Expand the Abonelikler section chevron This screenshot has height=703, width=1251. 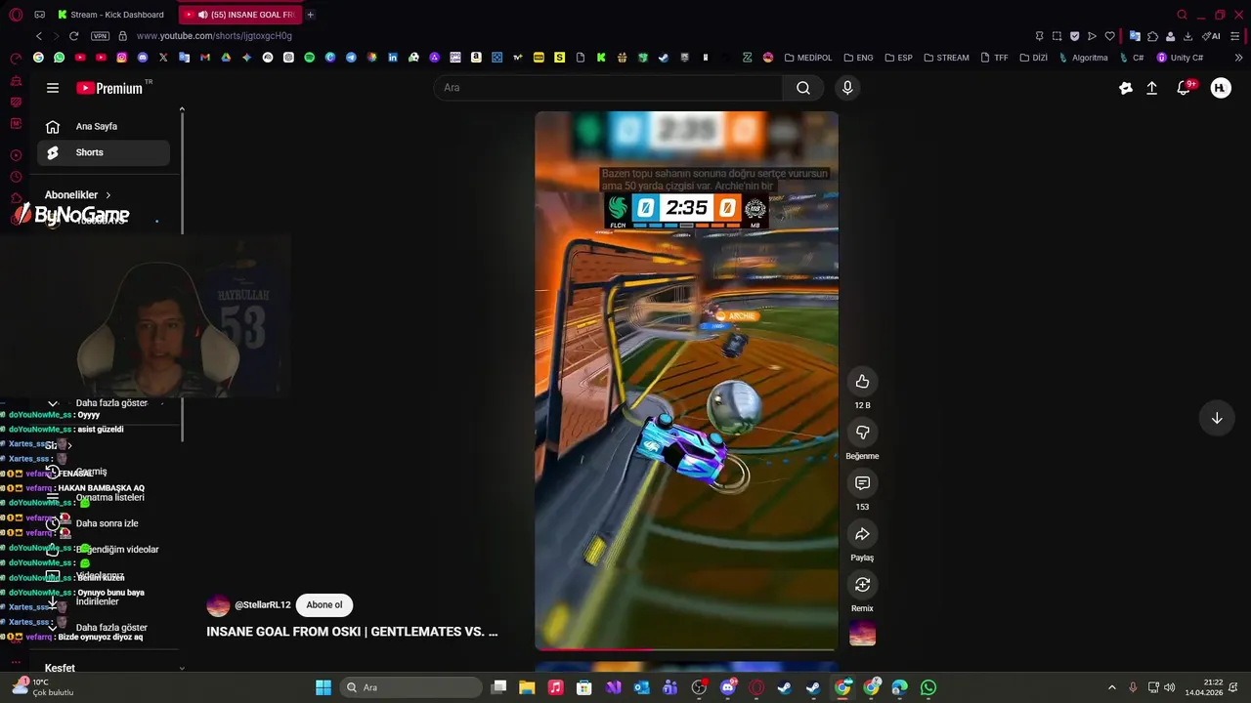point(108,195)
